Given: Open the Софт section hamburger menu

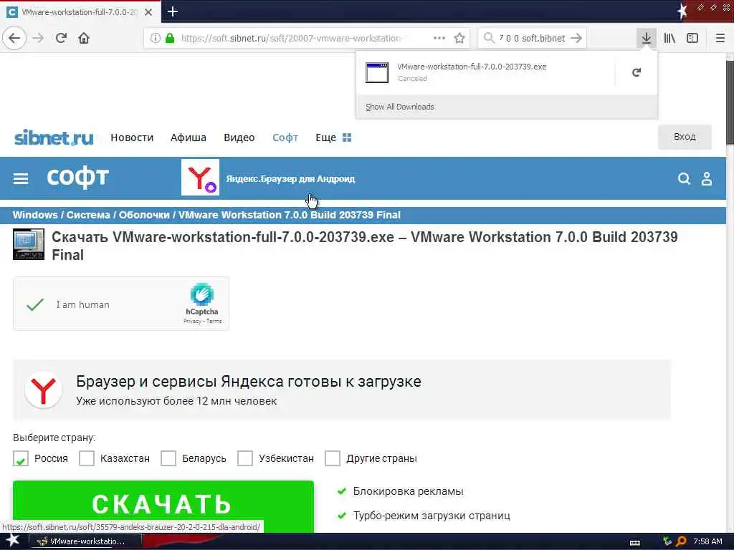Looking at the screenshot, I should click(x=21, y=178).
